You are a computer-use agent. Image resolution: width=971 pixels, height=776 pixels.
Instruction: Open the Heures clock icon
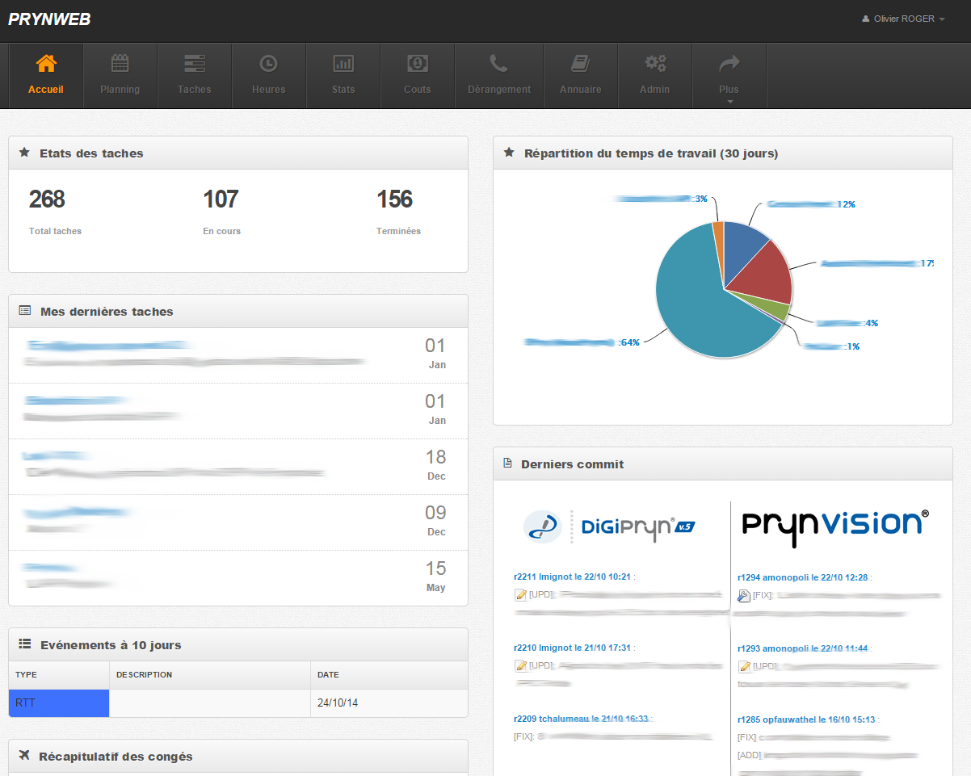pos(268,64)
